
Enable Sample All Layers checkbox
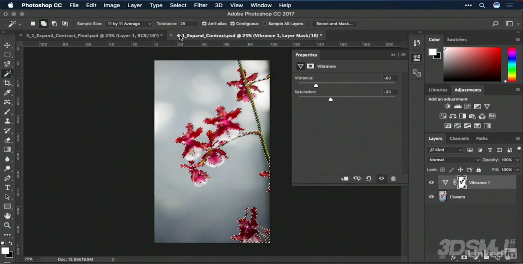(x=265, y=24)
